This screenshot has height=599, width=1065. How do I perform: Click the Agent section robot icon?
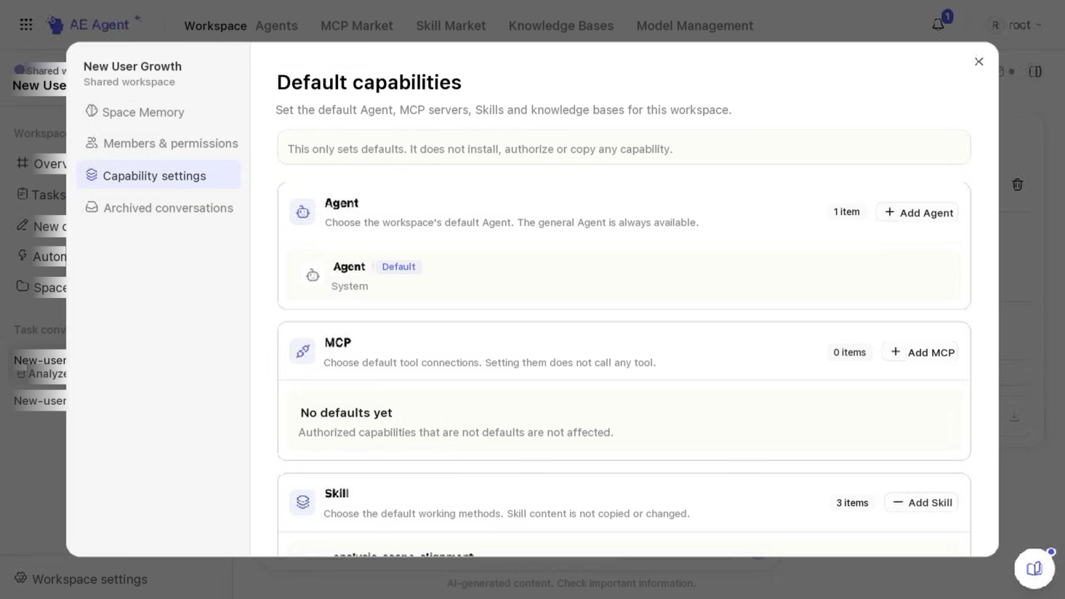pyautogui.click(x=302, y=212)
